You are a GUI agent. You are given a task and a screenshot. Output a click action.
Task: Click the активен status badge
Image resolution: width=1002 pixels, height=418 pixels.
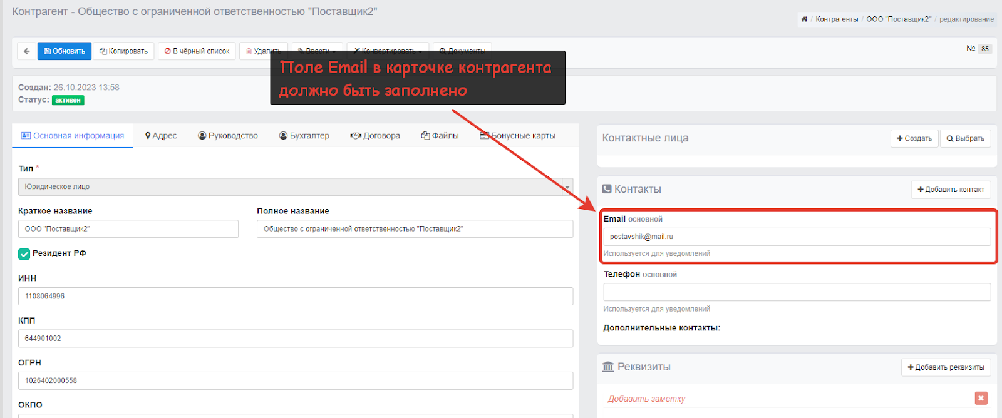68,100
